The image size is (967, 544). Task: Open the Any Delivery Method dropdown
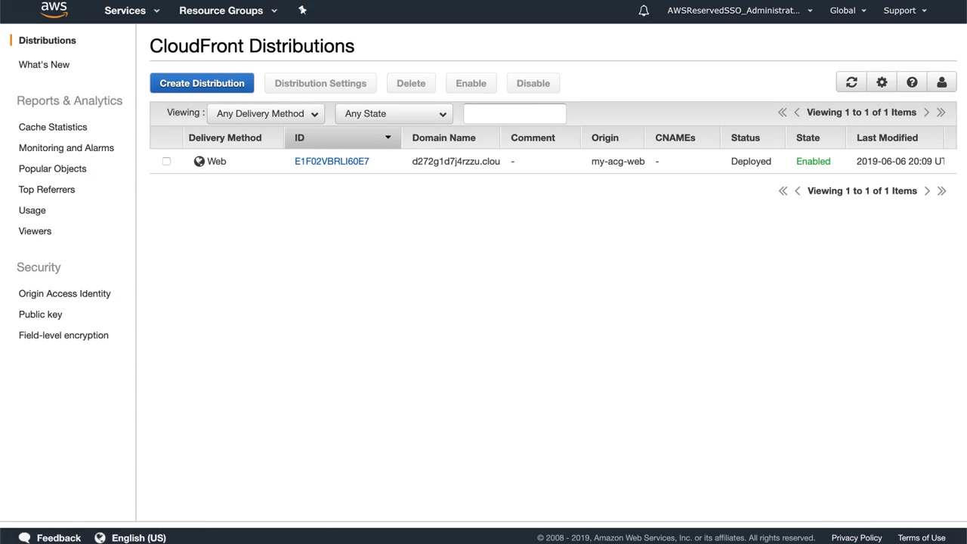click(266, 113)
